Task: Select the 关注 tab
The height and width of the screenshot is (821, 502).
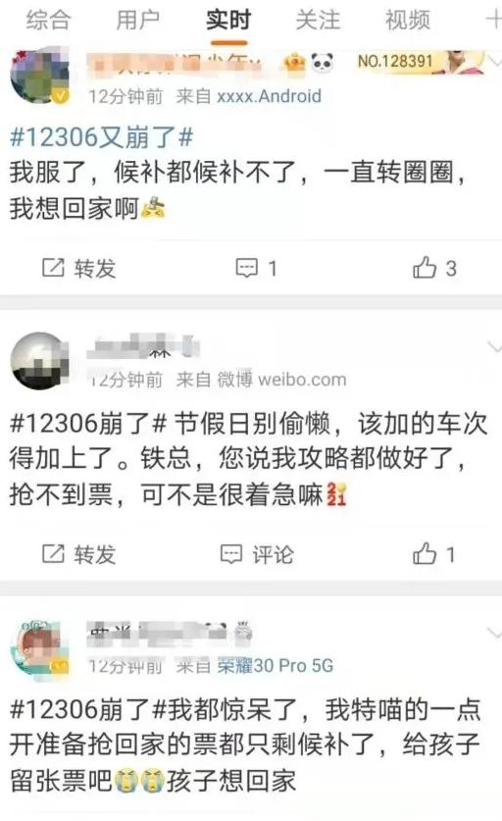Action: (x=318, y=21)
